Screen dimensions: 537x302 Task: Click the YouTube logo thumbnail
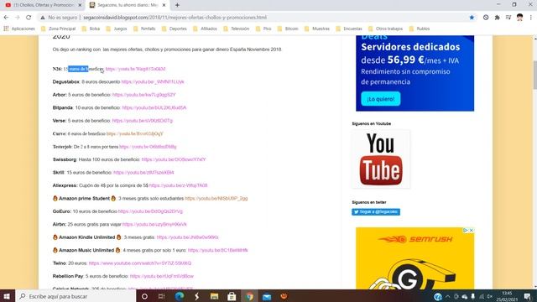pyautogui.click(x=380, y=159)
